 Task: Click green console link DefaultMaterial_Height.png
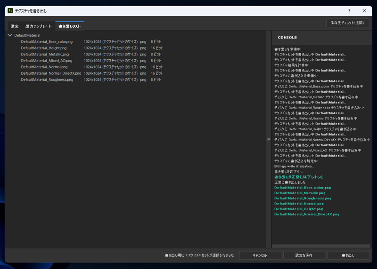(x=299, y=209)
